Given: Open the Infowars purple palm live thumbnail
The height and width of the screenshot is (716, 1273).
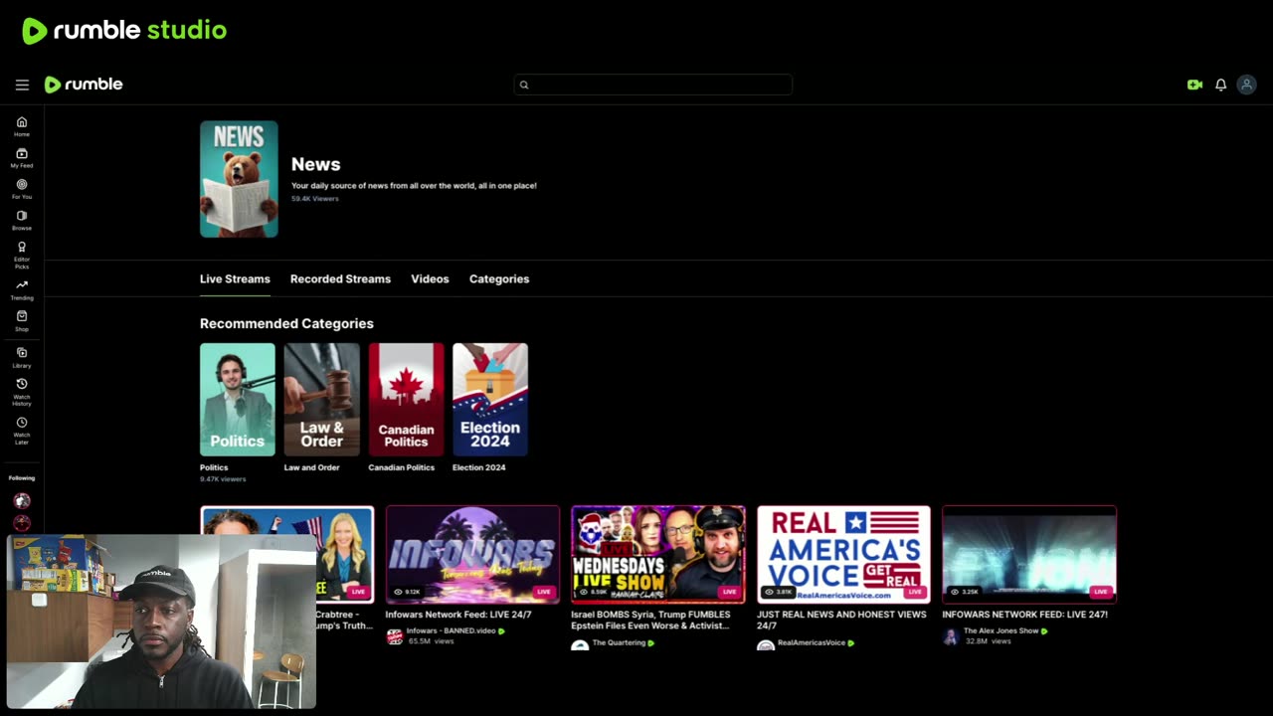Looking at the screenshot, I should [472, 554].
